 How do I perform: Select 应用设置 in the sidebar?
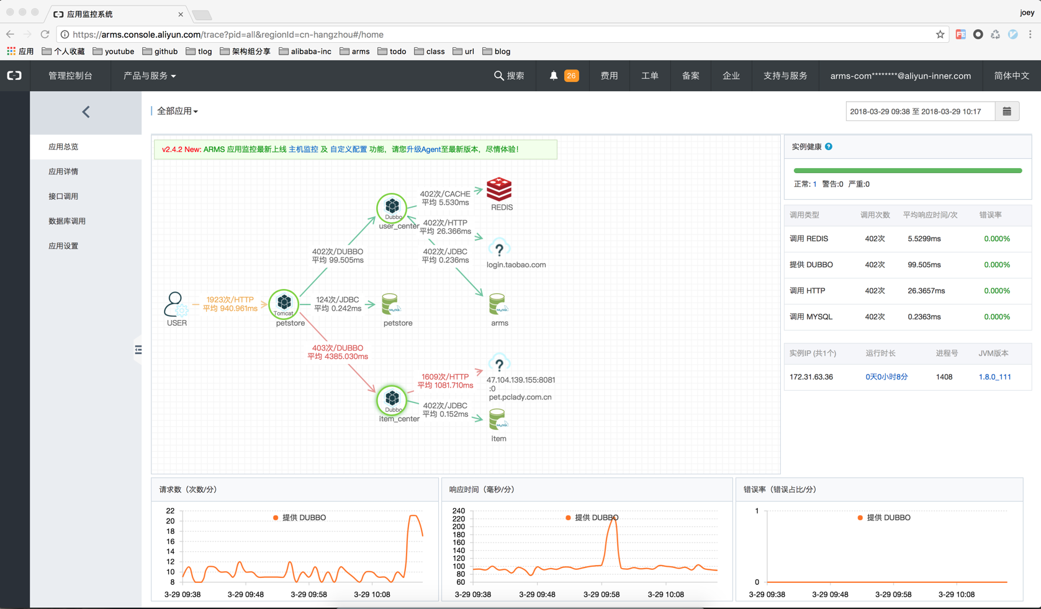86,246
